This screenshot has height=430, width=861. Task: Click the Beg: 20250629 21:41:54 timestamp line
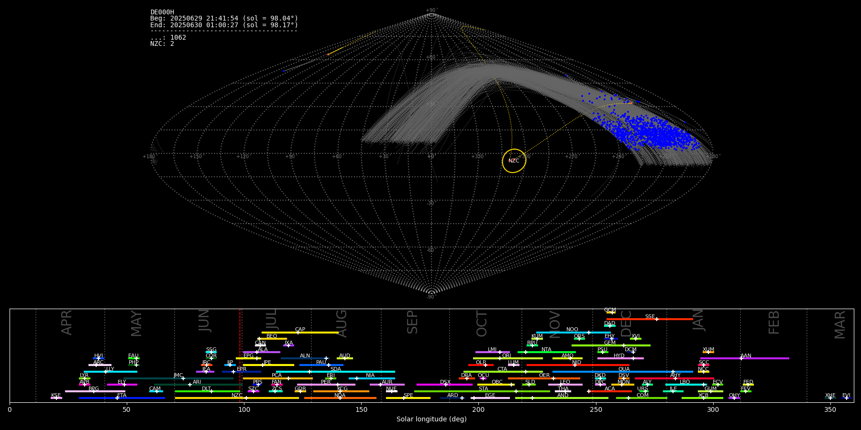click(224, 19)
